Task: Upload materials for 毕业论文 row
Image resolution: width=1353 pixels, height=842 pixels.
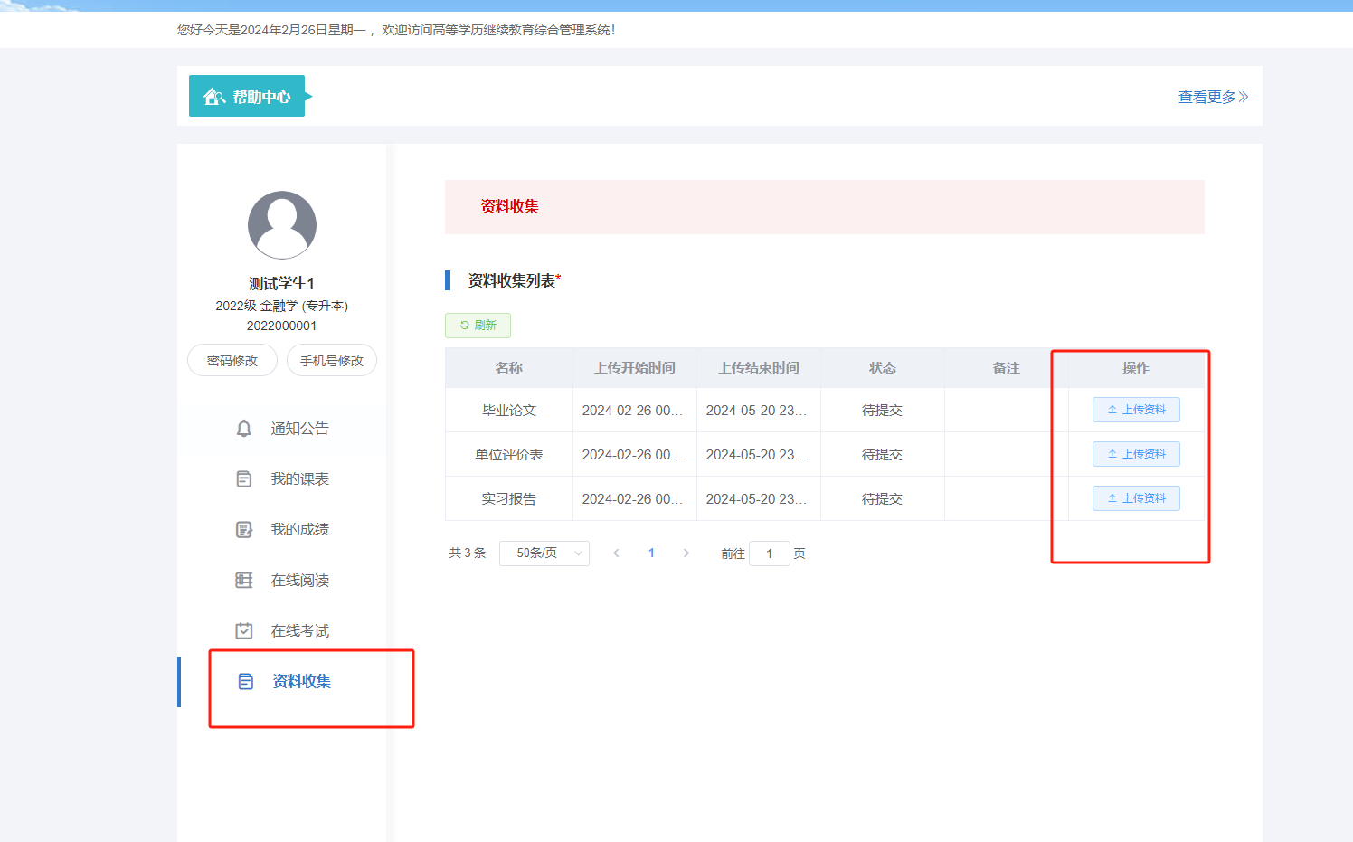Action: pyautogui.click(x=1136, y=410)
